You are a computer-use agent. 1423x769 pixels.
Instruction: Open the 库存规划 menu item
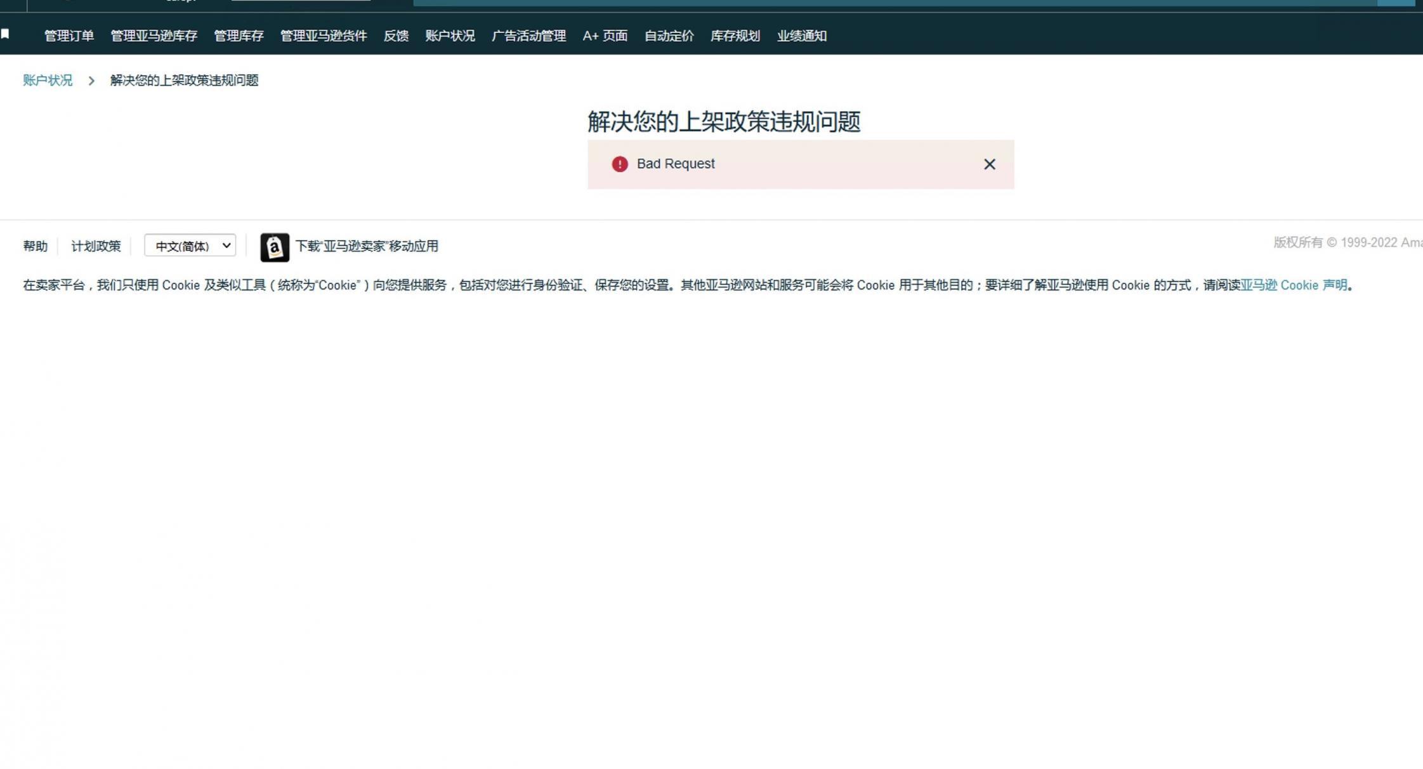coord(735,36)
